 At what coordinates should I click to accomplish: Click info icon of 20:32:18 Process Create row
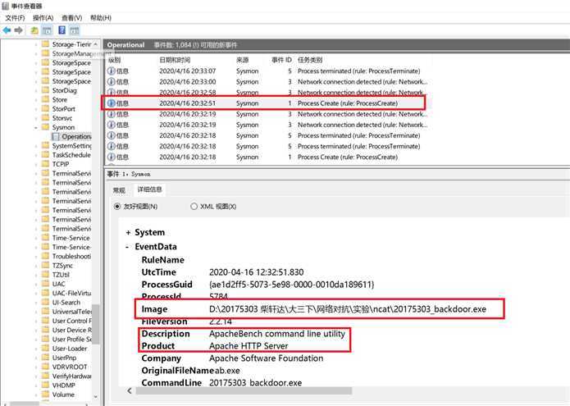coord(112,157)
